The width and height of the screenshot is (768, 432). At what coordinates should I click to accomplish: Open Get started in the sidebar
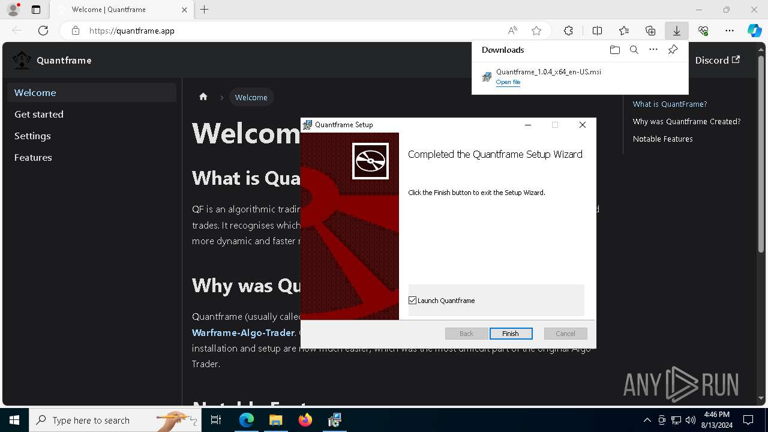[92, 114]
